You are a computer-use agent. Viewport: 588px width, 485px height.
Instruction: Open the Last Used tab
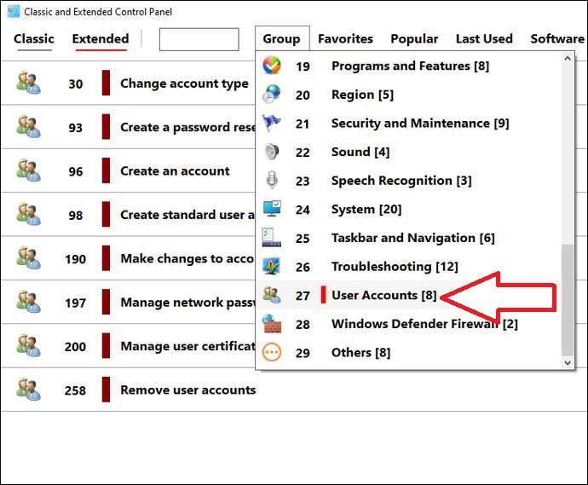tap(484, 38)
